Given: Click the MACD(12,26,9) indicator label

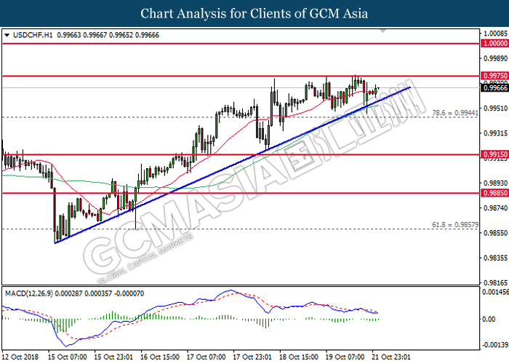Looking at the screenshot, I should click(x=29, y=293).
